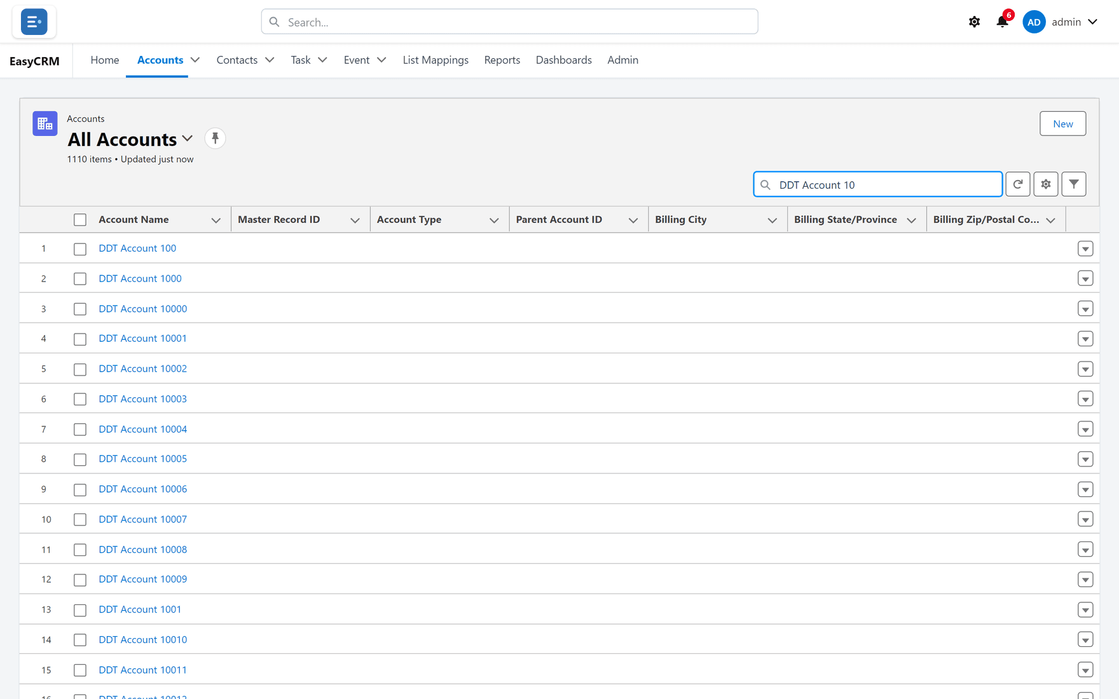Pin the All Accounts list view
Screen dimensions: 1119x699
pos(215,138)
